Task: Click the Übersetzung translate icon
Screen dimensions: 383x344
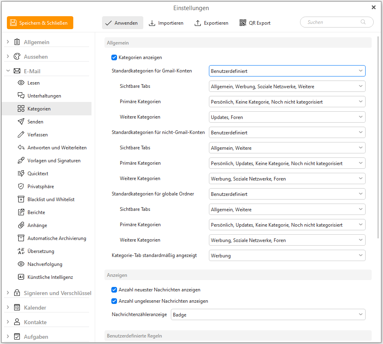Action: 21,251
